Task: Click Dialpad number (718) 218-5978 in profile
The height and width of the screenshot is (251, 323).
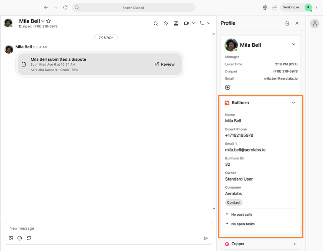Action: pos(285,71)
